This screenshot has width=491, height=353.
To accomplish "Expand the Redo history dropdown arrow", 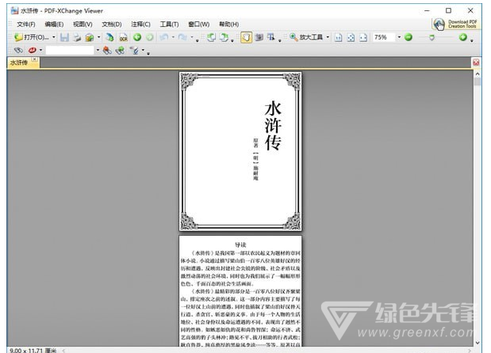I will (192, 37).
